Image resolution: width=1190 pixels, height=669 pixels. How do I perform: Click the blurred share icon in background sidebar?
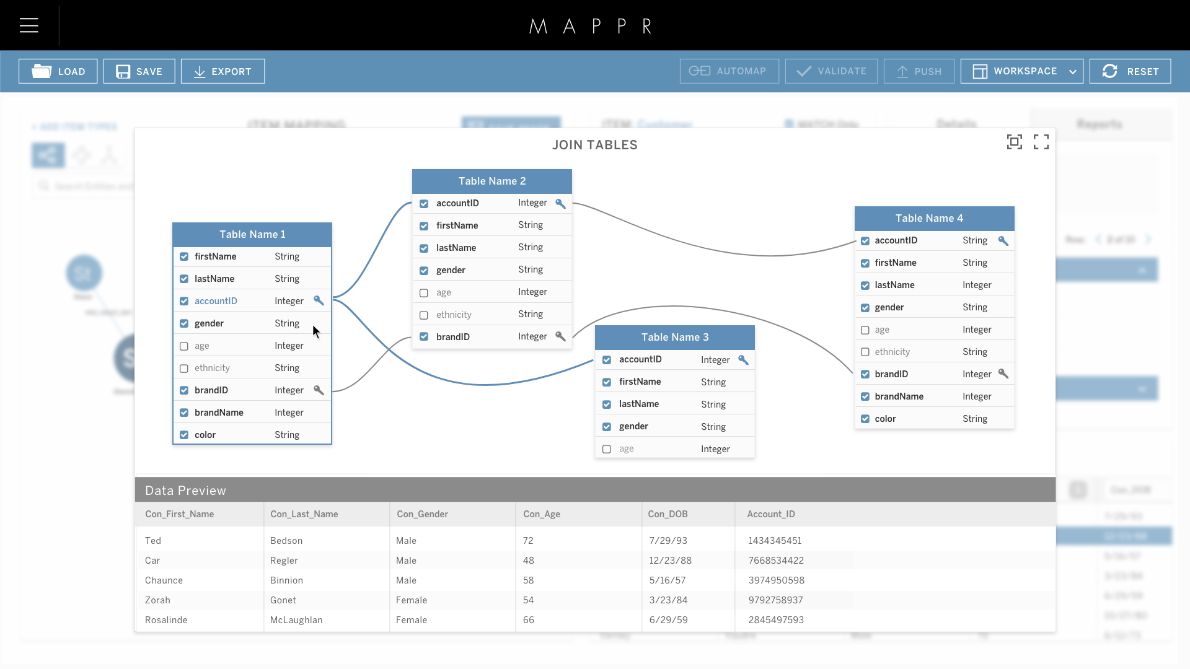[48, 155]
